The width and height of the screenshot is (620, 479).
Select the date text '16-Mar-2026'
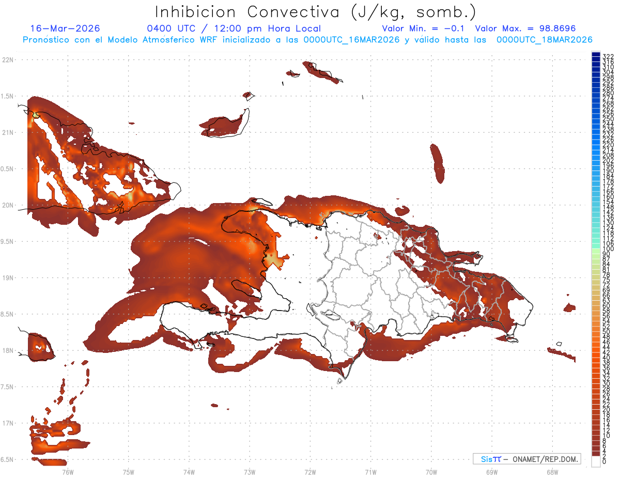tap(65, 28)
